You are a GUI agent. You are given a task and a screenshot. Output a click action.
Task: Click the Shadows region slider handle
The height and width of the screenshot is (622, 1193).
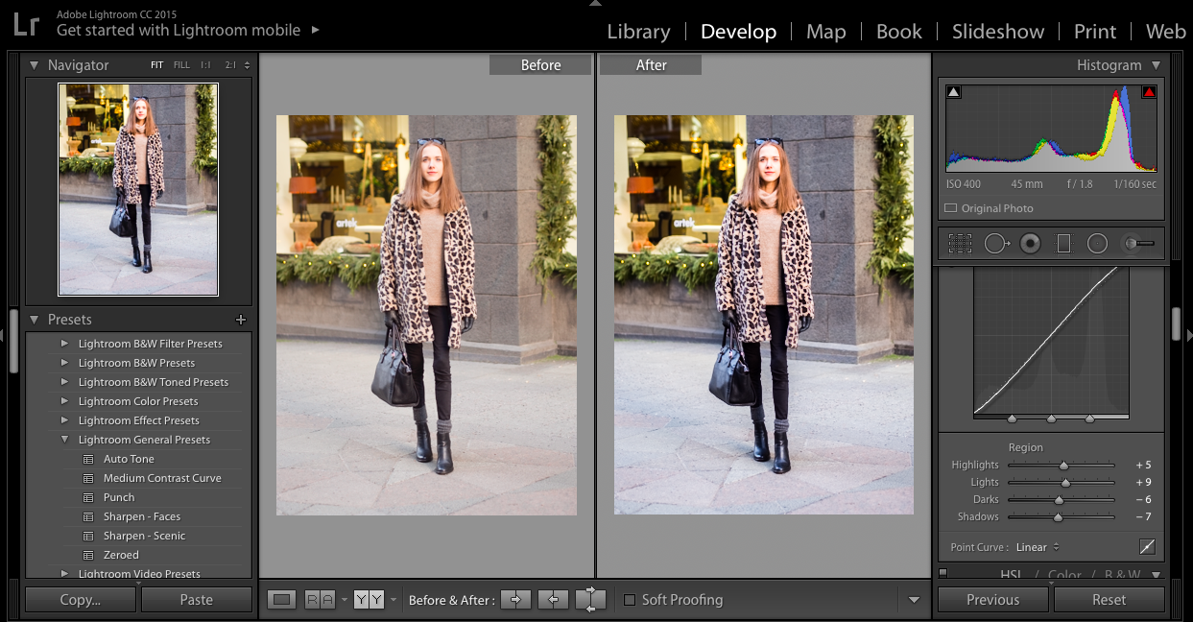(x=1058, y=517)
